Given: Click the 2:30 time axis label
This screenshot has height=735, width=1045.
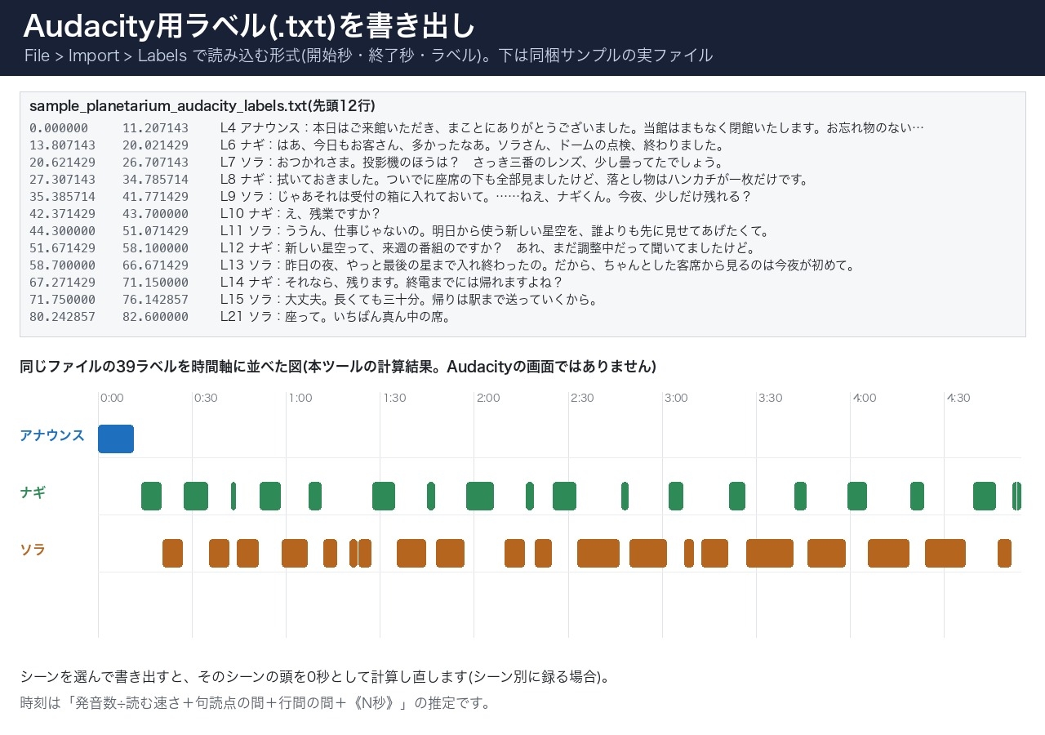Looking at the screenshot, I should point(582,398).
